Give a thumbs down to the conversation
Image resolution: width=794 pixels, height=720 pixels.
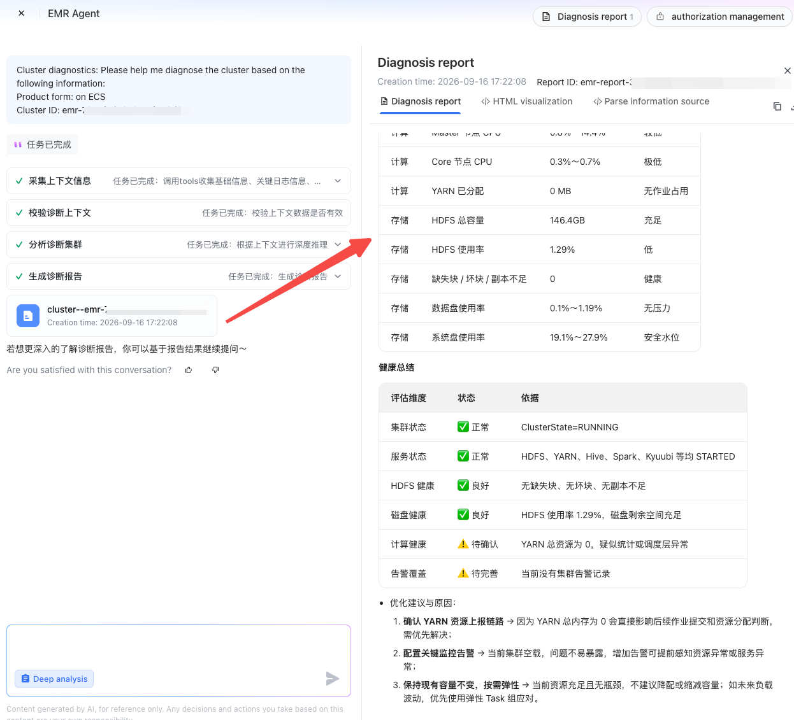(x=215, y=370)
